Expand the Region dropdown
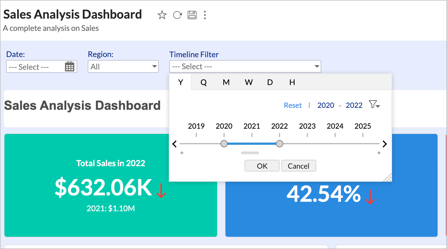The image size is (447, 249). pos(123,67)
